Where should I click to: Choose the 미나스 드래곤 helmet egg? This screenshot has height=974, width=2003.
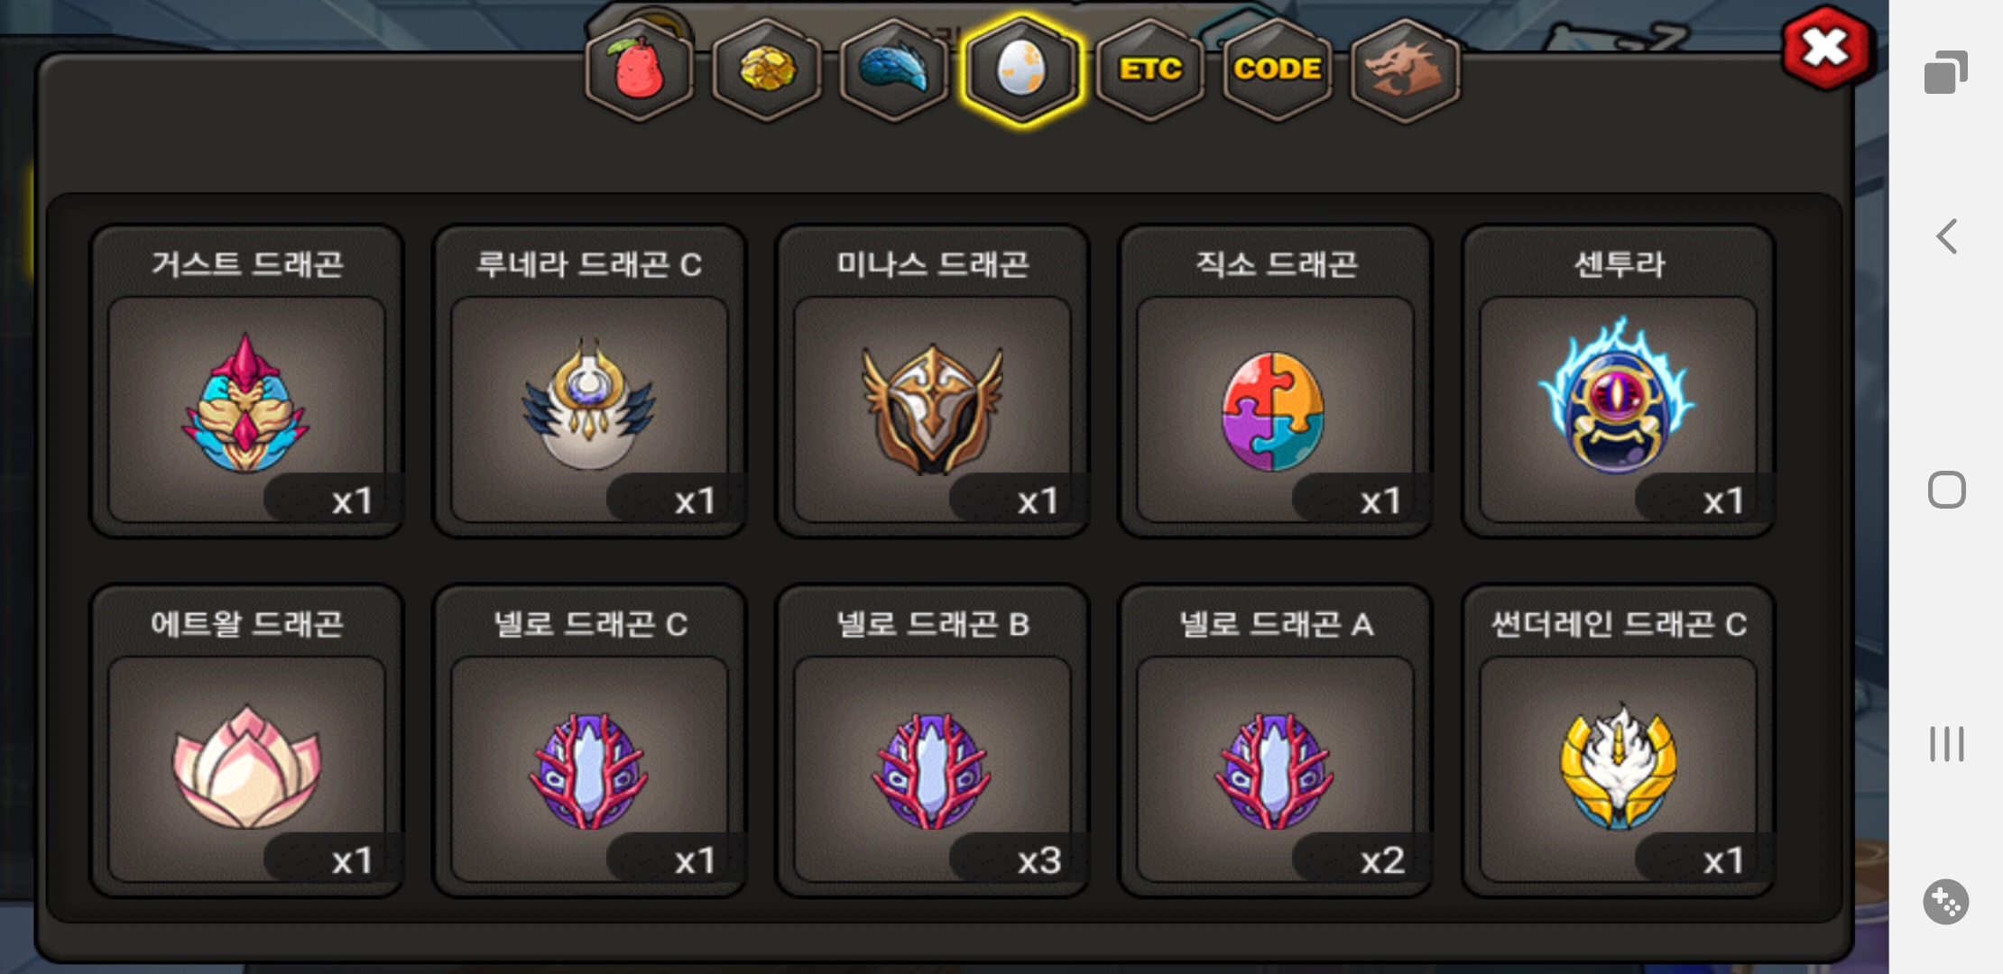coord(932,381)
